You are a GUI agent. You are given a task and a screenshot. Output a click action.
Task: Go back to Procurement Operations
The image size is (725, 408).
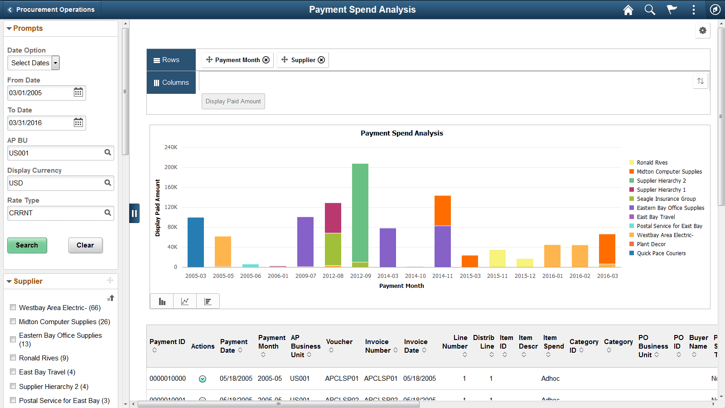coord(50,9)
